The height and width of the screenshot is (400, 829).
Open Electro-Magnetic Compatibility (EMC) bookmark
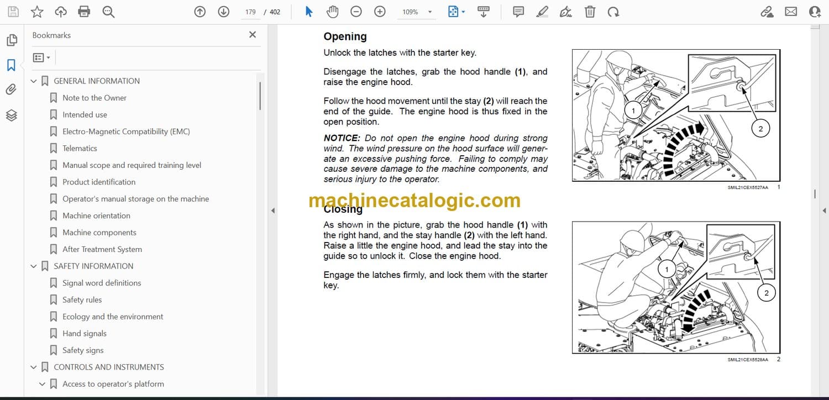click(x=126, y=131)
